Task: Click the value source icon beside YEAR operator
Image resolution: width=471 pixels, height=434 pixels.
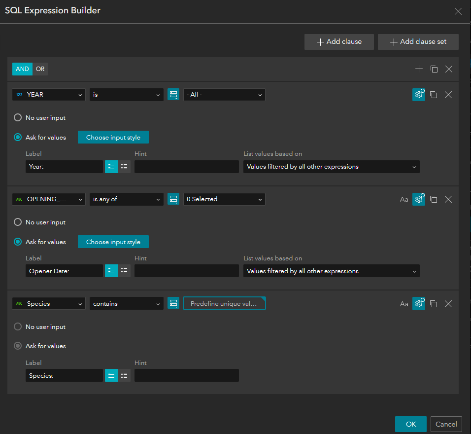Action: (173, 95)
